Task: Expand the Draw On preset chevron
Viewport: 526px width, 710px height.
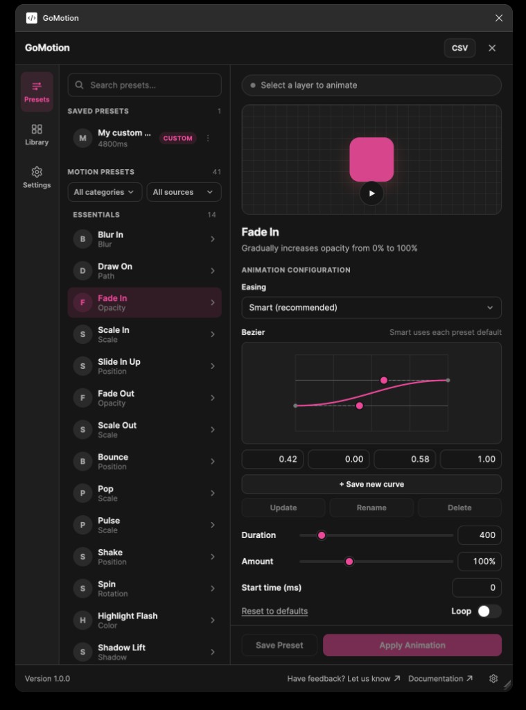Action: point(213,271)
